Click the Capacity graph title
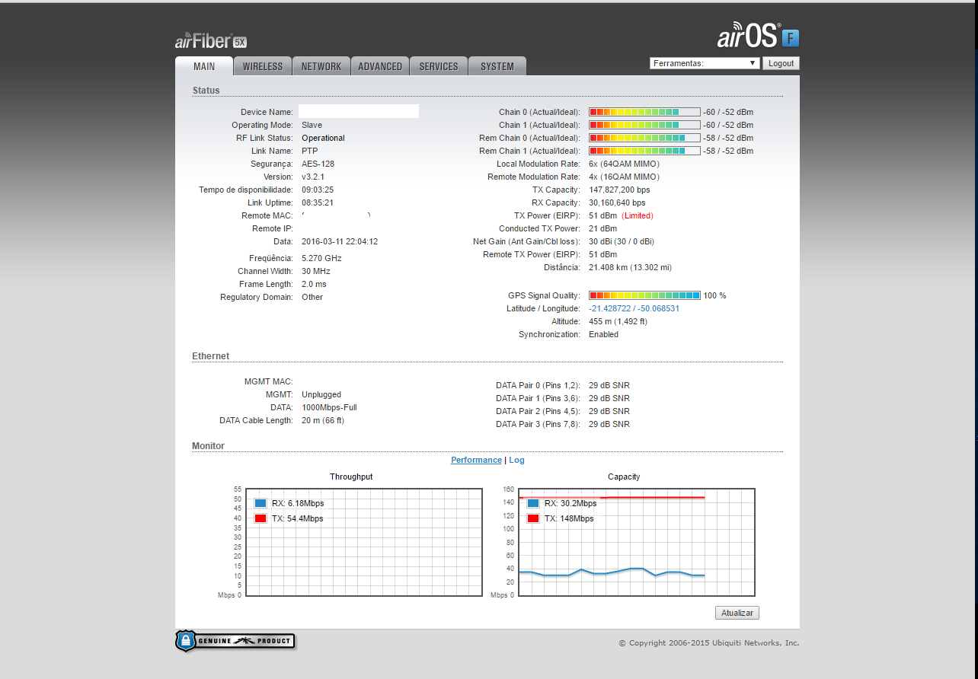 coord(624,477)
